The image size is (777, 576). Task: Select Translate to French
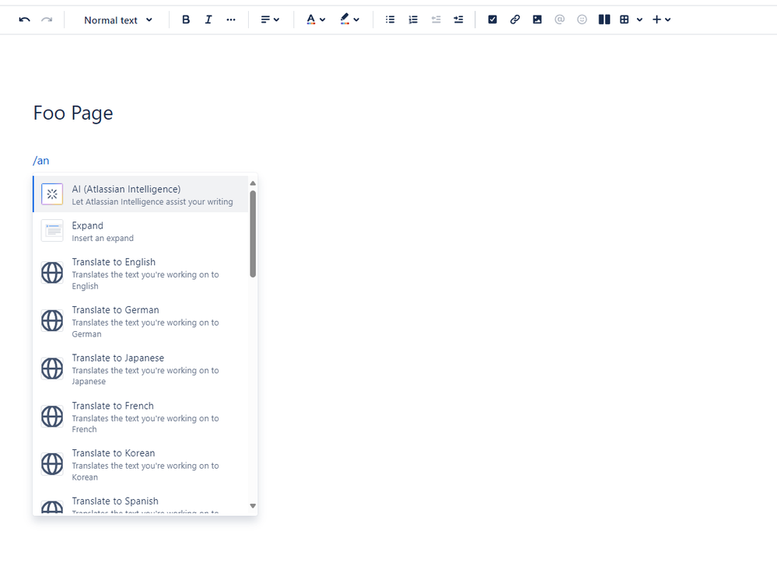point(140,417)
